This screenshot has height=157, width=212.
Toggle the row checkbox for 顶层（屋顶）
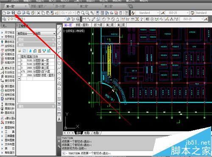[19, 75]
